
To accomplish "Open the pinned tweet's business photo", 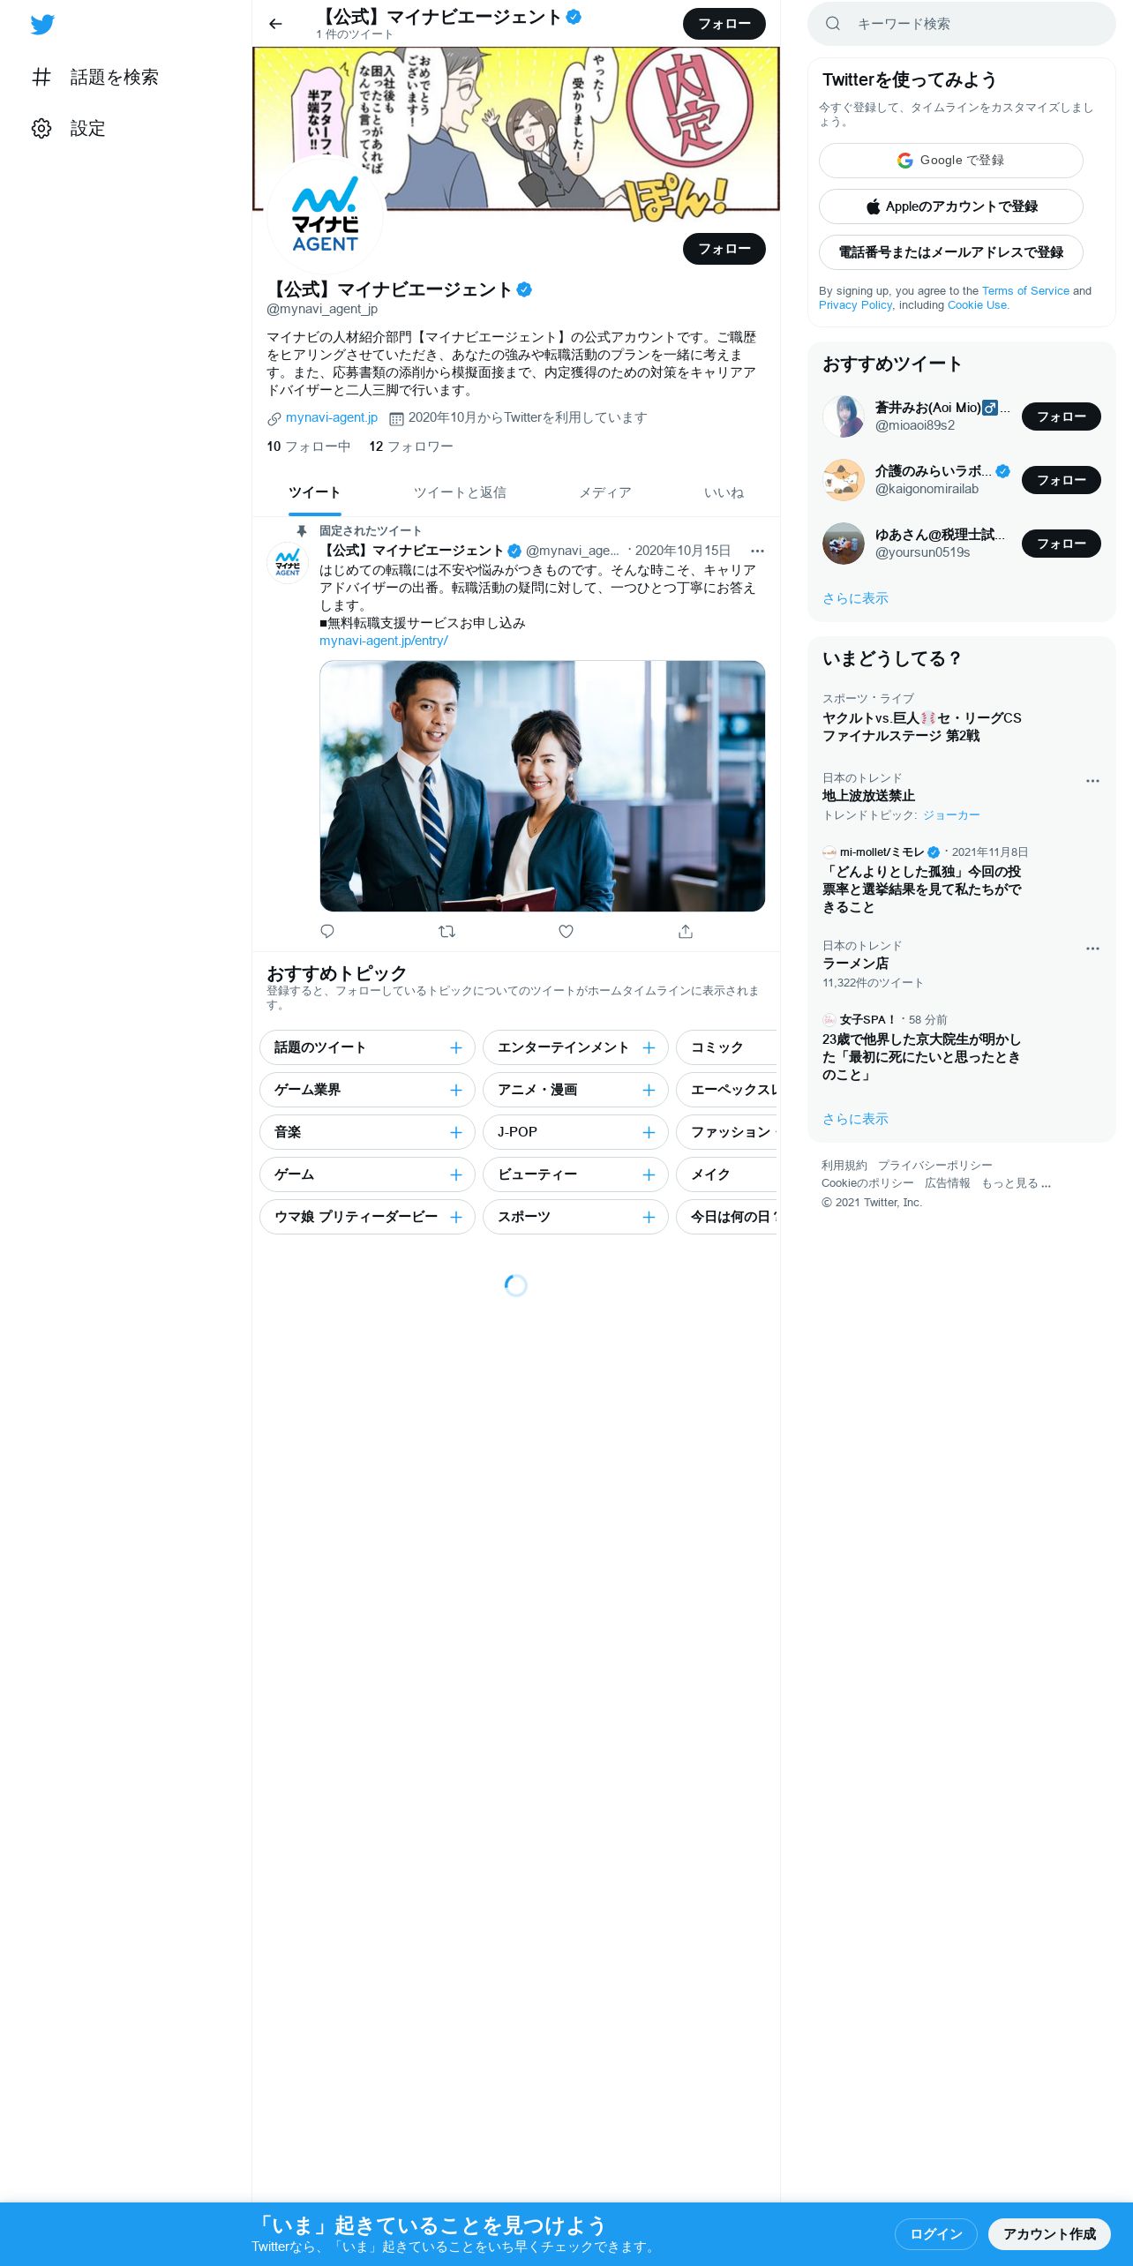I will [542, 786].
